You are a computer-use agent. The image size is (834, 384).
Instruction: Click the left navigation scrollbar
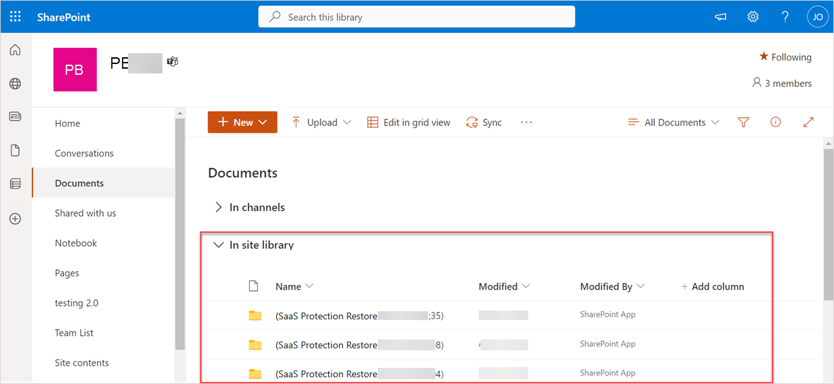(x=180, y=232)
